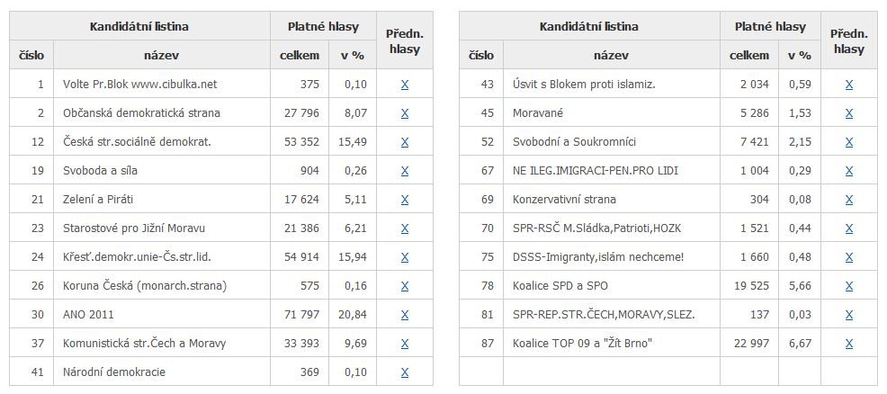Click X link for Svobodní a Soukromníci

coord(849,142)
